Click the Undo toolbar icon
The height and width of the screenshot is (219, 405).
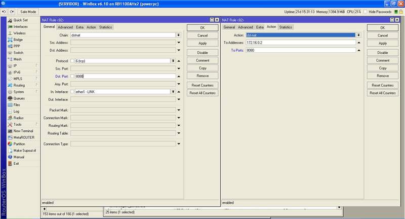4,12
